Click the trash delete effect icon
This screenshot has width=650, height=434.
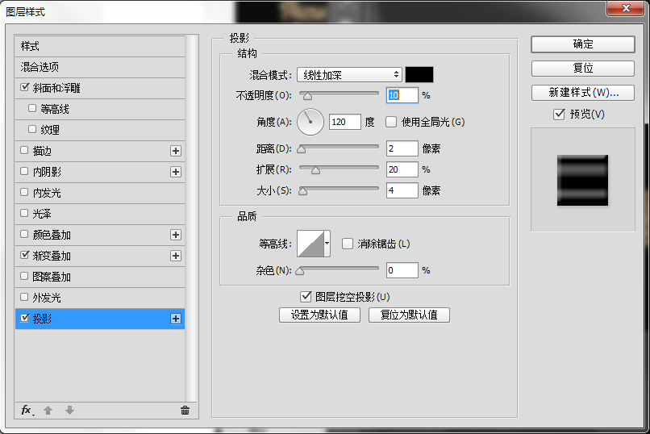(185, 411)
